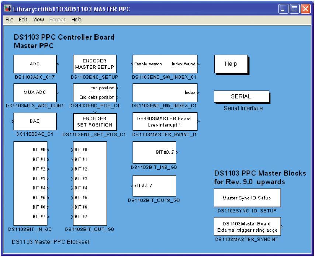The image size is (315, 257).
Task: Click BIT #7 output port of bit input block
Action: click(x=48, y=217)
